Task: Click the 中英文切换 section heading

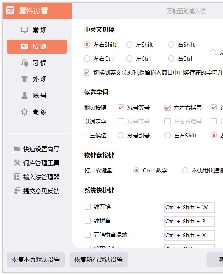Action: point(99,29)
